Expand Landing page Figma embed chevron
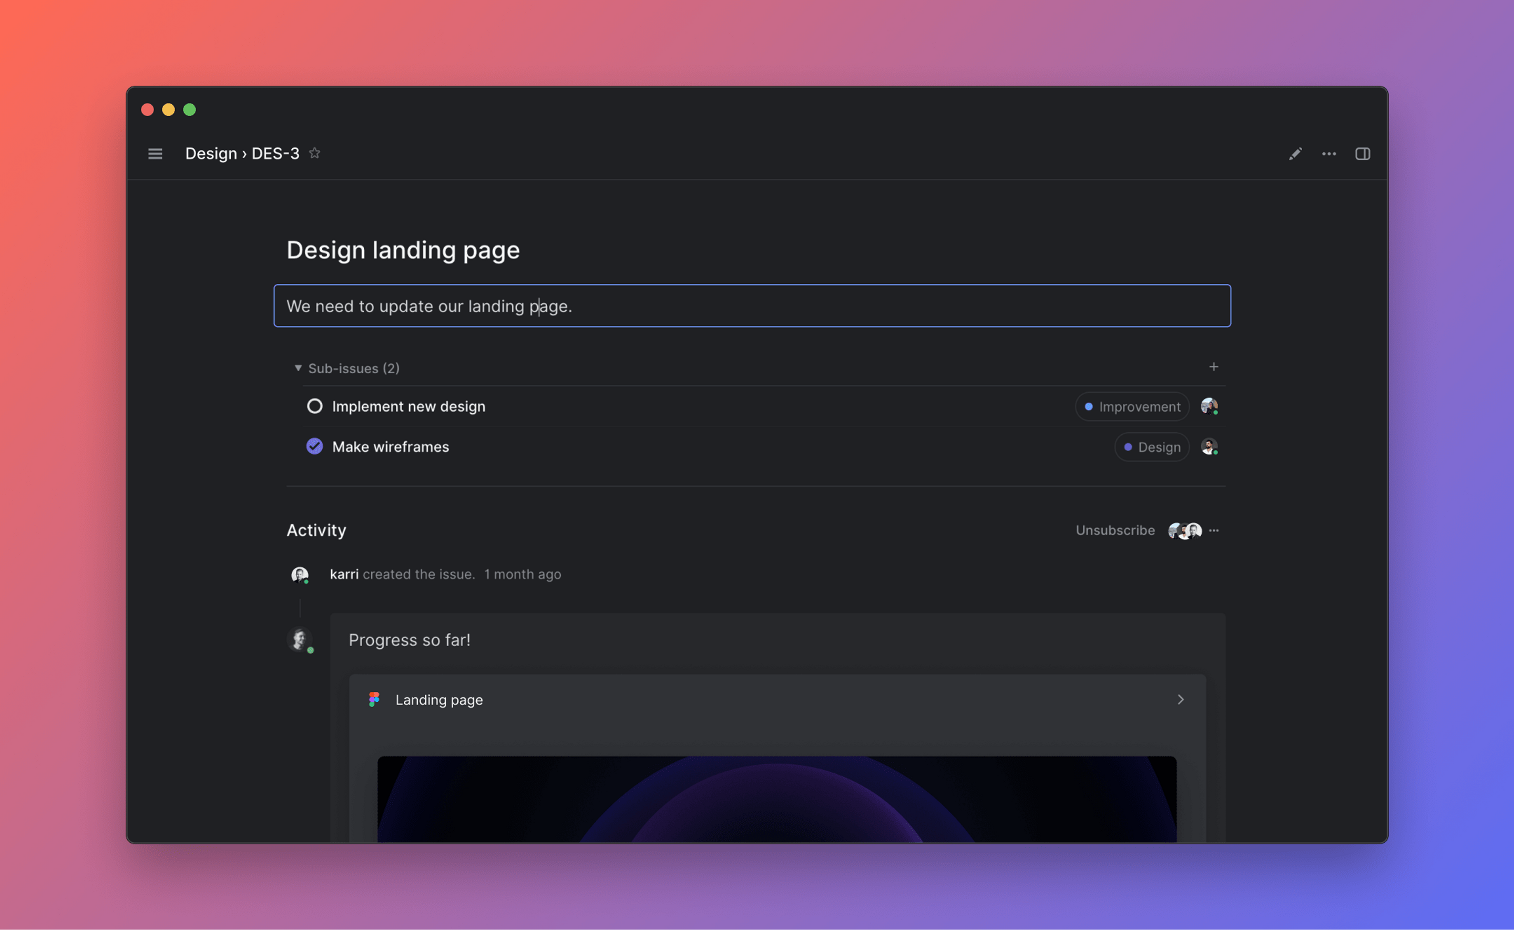Screen dimensions: 1514x930 point(1180,699)
